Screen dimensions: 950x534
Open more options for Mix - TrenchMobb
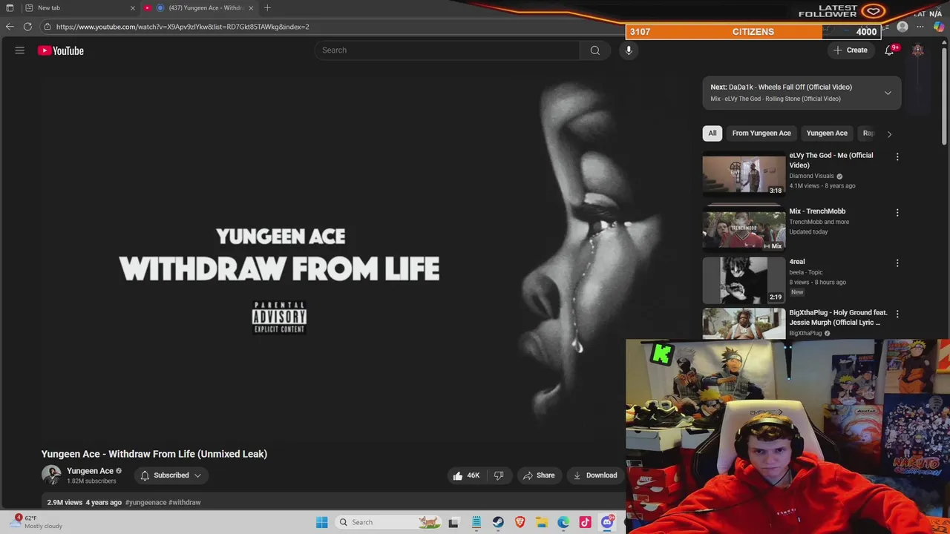tap(897, 212)
